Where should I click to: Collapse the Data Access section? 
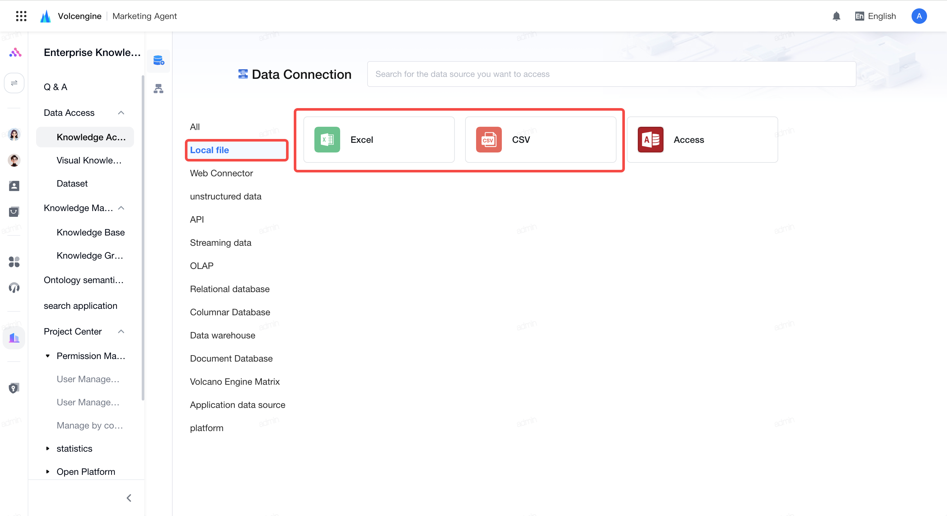(x=121, y=113)
